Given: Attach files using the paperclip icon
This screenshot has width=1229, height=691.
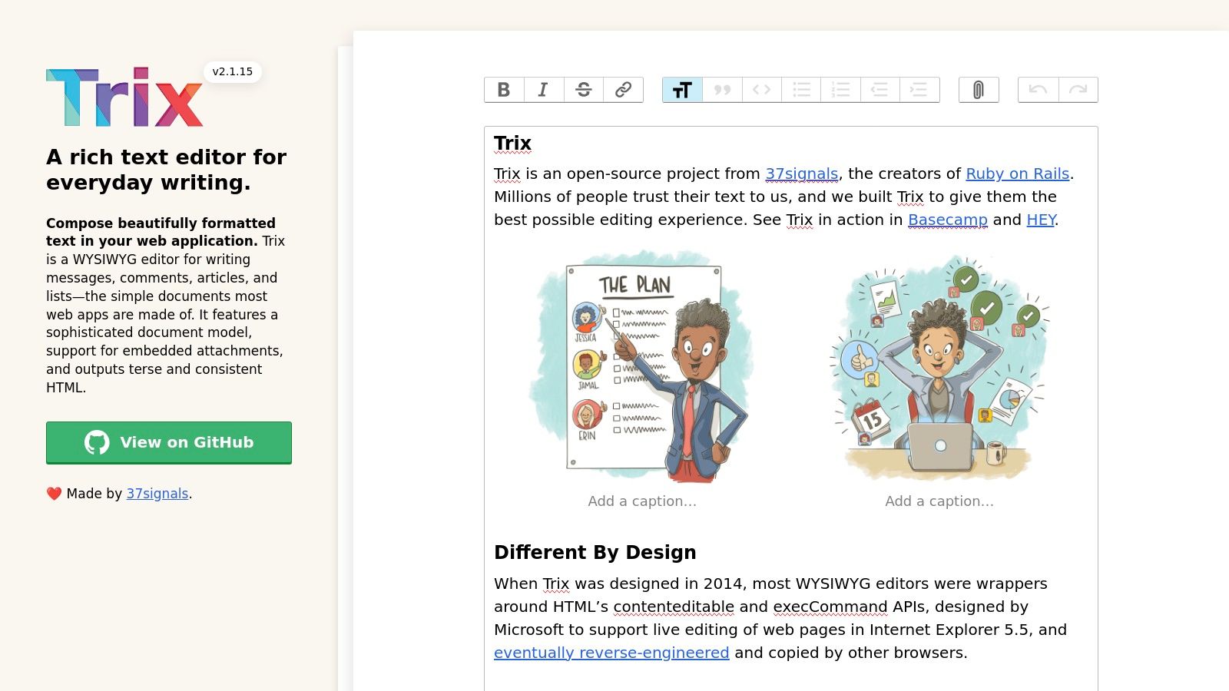Looking at the screenshot, I should [x=979, y=90].
